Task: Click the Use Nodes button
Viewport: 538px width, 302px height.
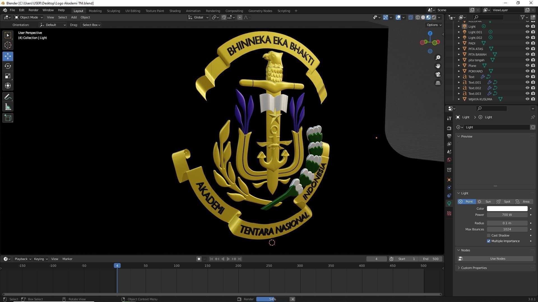Action: click(495, 259)
